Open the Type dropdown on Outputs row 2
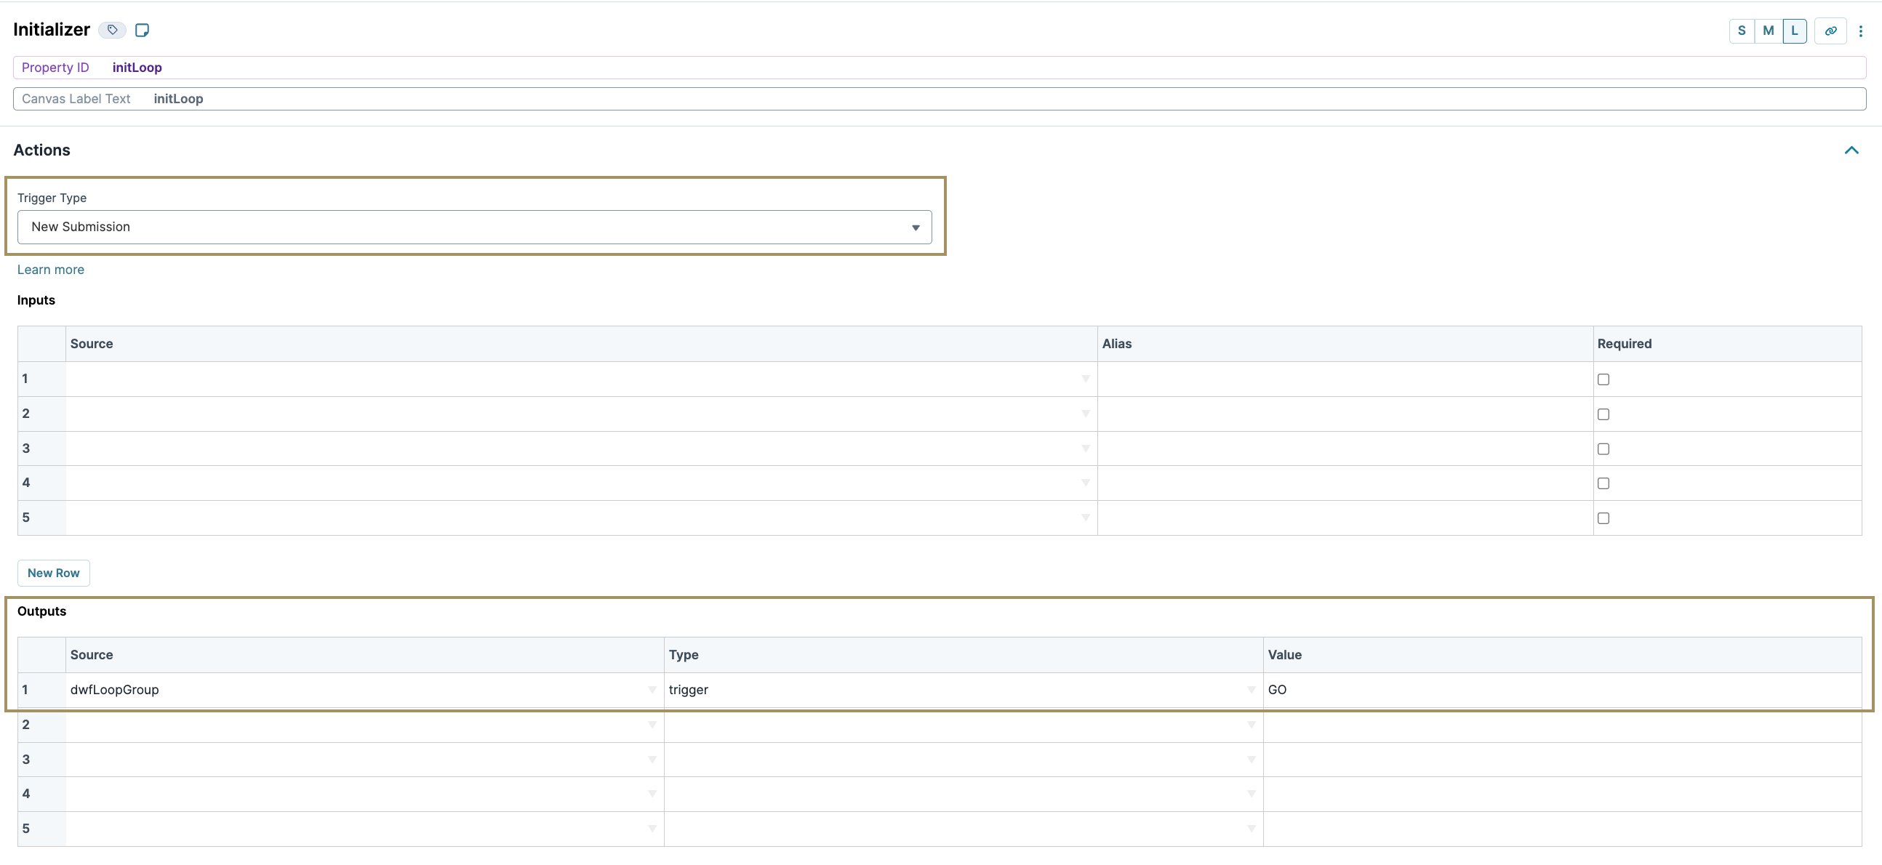Image resolution: width=1882 pixels, height=865 pixels. tap(1251, 725)
